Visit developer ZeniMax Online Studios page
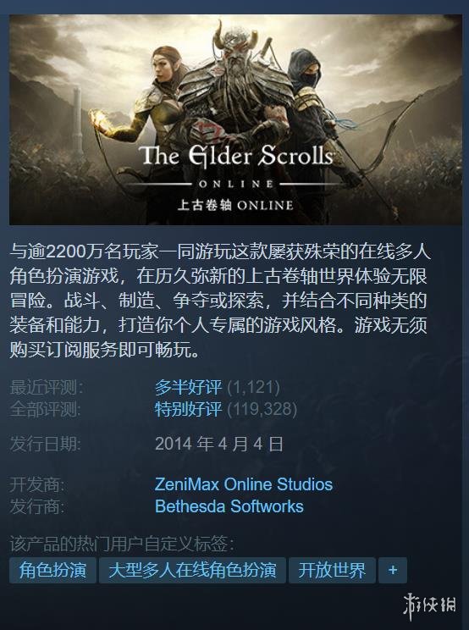This screenshot has width=469, height=630. (x=244, y=484)
